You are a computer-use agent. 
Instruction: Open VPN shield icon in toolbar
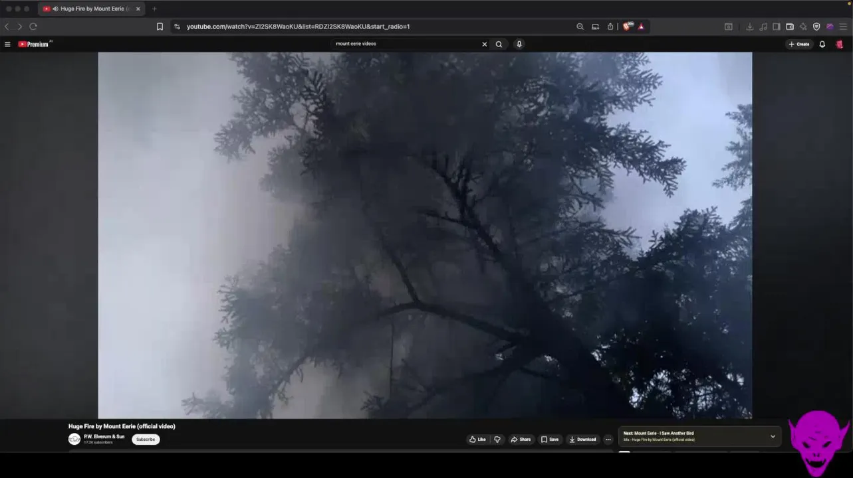tap(816, 27)
